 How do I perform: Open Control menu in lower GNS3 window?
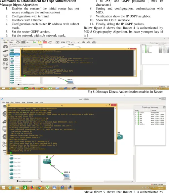click(17, 102)
